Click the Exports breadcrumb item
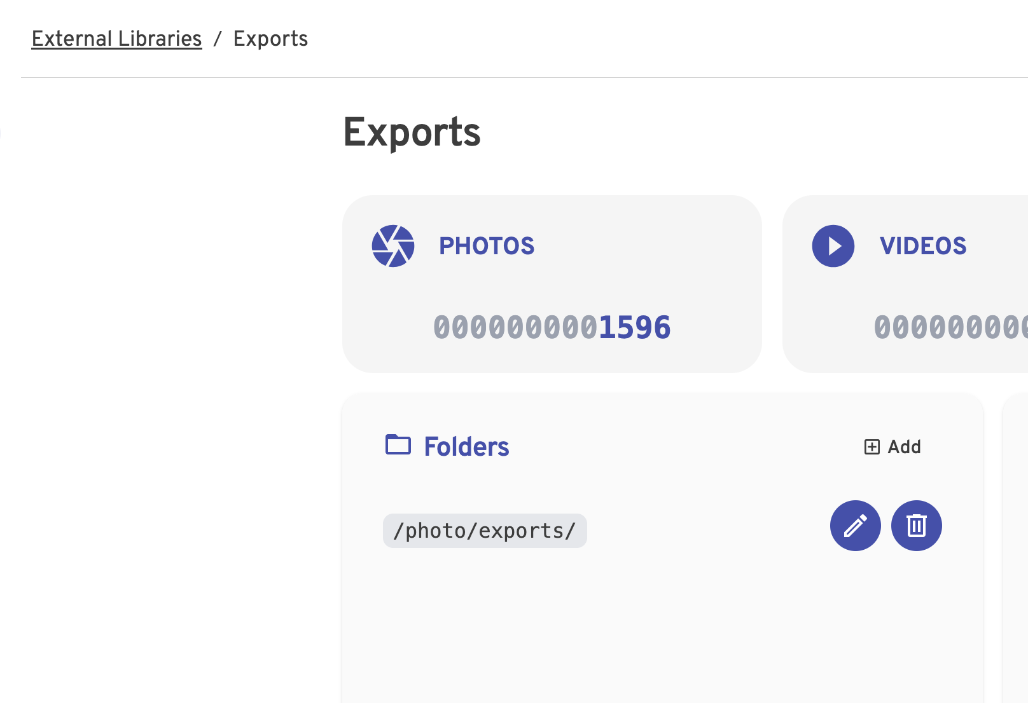This screenshot has width=1028, height=703. tap(270, 39)
